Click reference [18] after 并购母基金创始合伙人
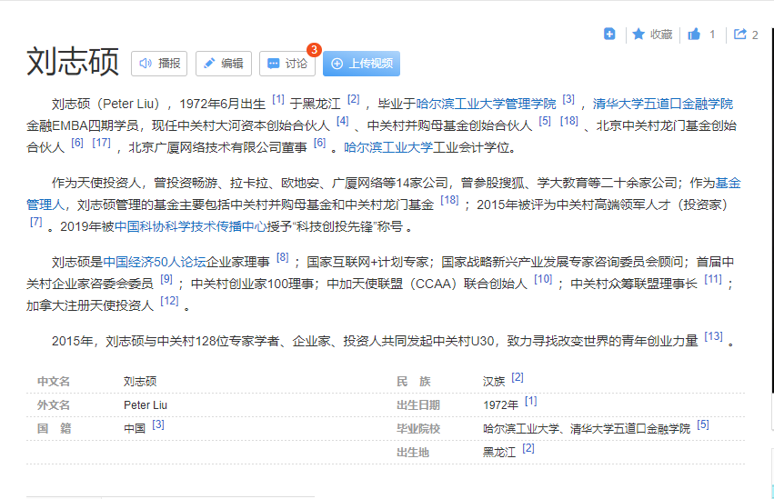This screenshot has width=774, height=499. click(x=569, y=121)
